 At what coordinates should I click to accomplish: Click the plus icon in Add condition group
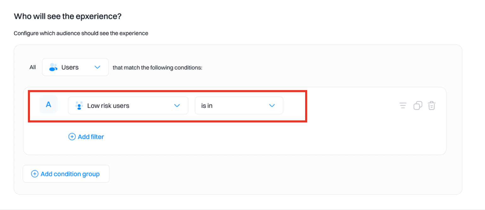point(35,173)
